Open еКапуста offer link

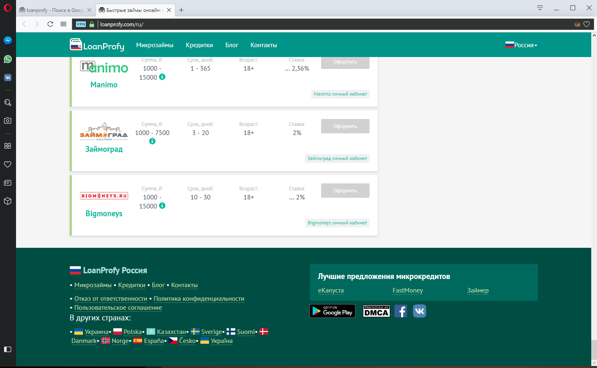[331, 290]
